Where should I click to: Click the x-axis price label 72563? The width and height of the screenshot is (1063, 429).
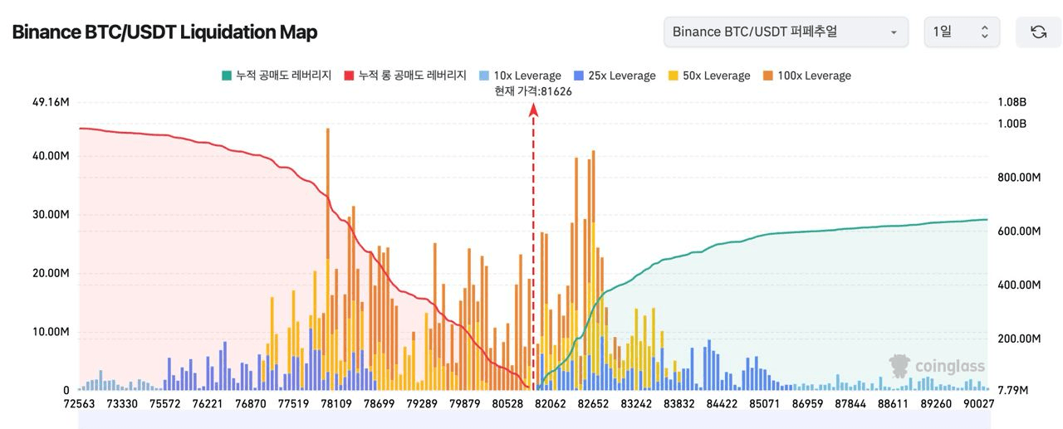pyautogui.click(x=78, y=403)
